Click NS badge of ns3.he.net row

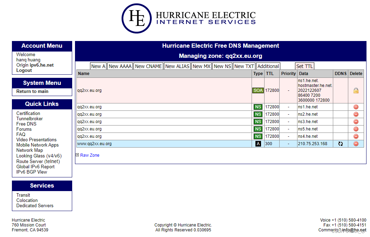pos(258,122)
